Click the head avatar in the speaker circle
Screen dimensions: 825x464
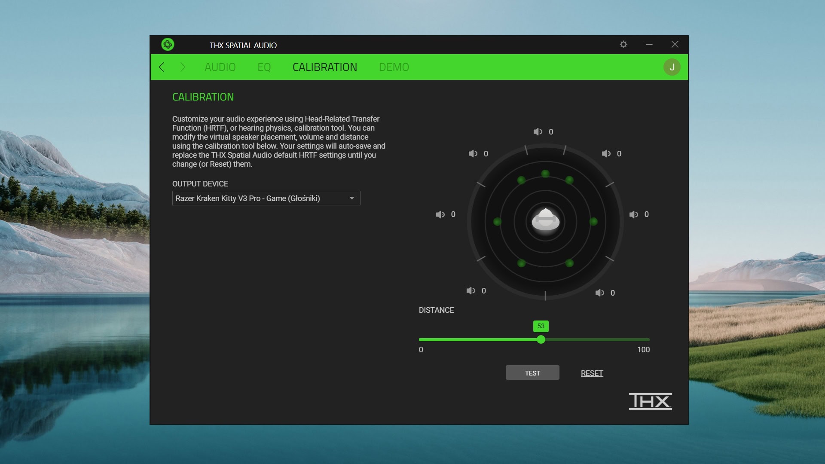[545, 221]
